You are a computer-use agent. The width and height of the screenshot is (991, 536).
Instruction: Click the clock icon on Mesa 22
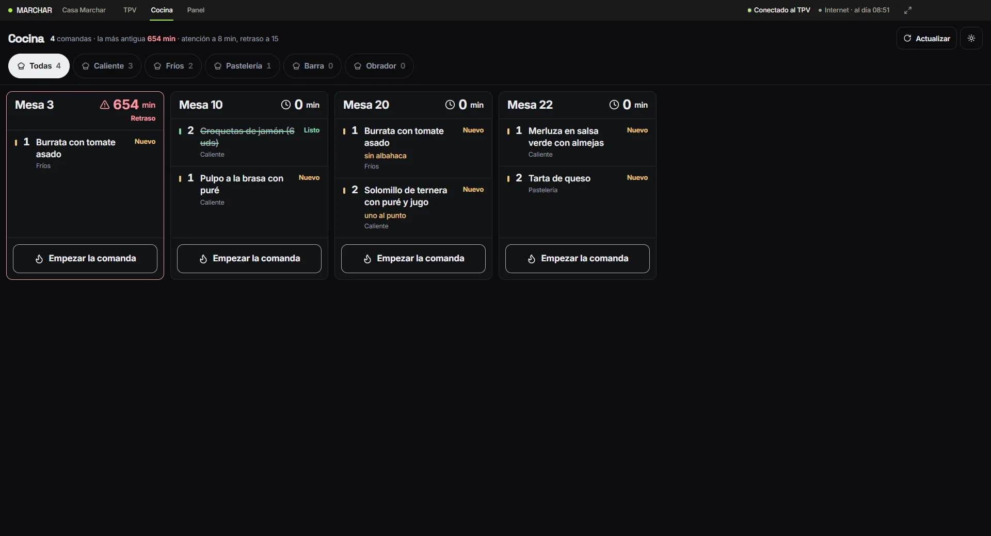[x=614, y=105]
